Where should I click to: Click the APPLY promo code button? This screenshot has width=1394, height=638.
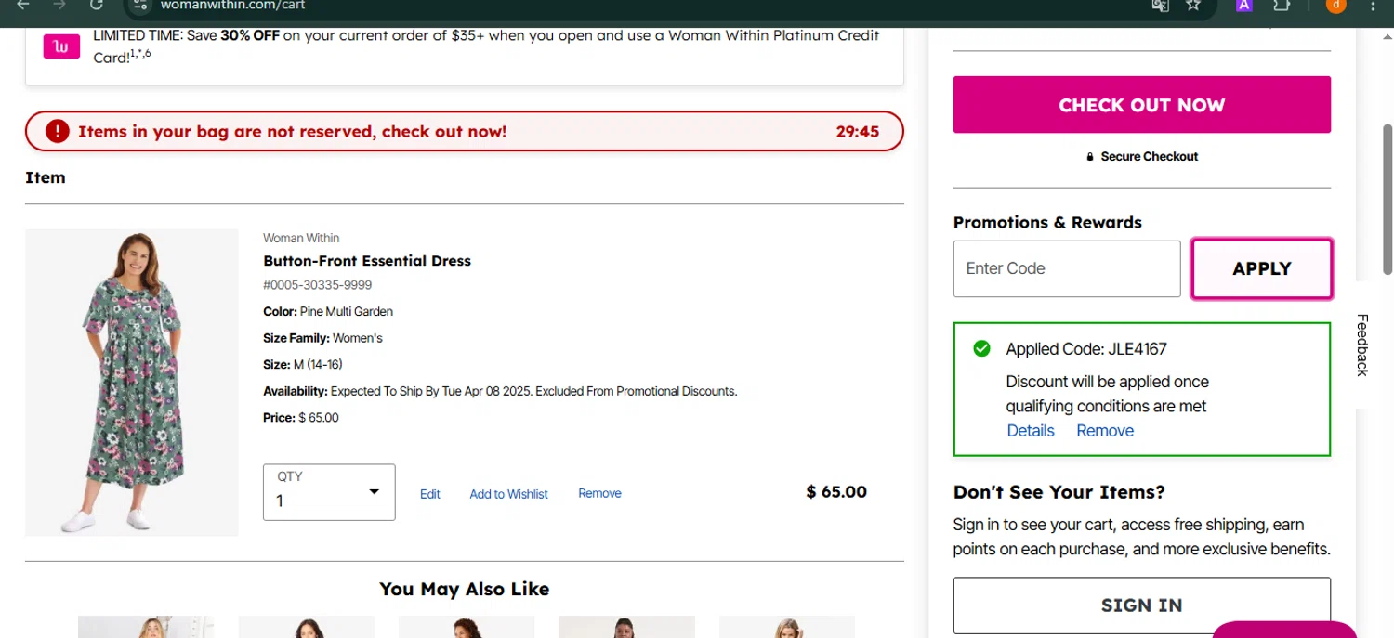pyautogui.click(x=1261, y=268)
